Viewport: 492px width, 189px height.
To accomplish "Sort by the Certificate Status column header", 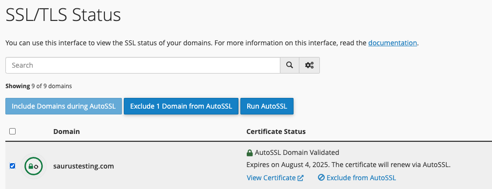I will coord(276,132).
